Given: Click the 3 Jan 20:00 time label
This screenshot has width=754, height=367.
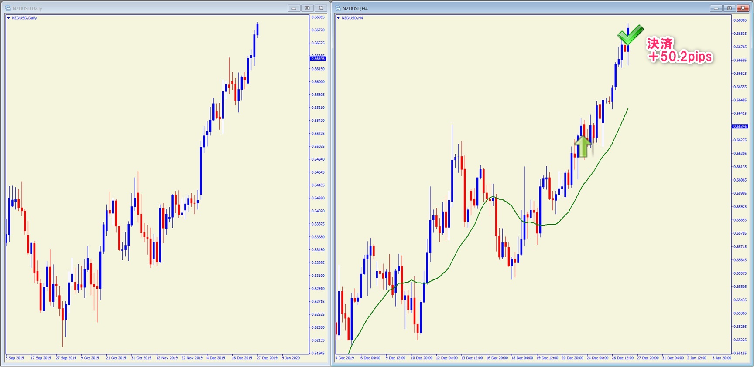Looking at the screenshot, I should click(x=722, y=358).
